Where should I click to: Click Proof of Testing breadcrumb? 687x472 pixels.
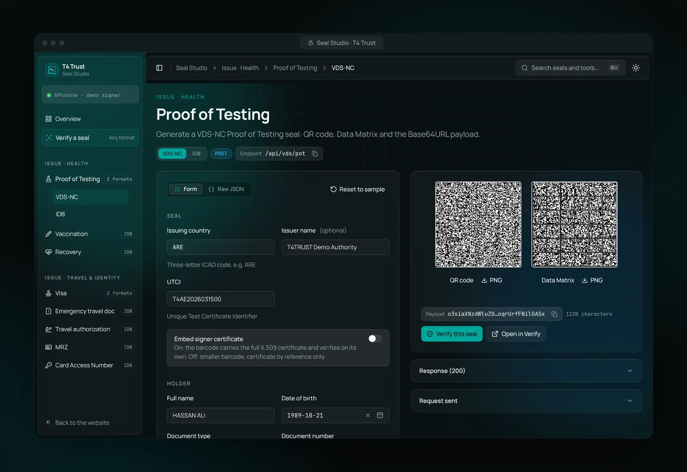coord(295,68)
